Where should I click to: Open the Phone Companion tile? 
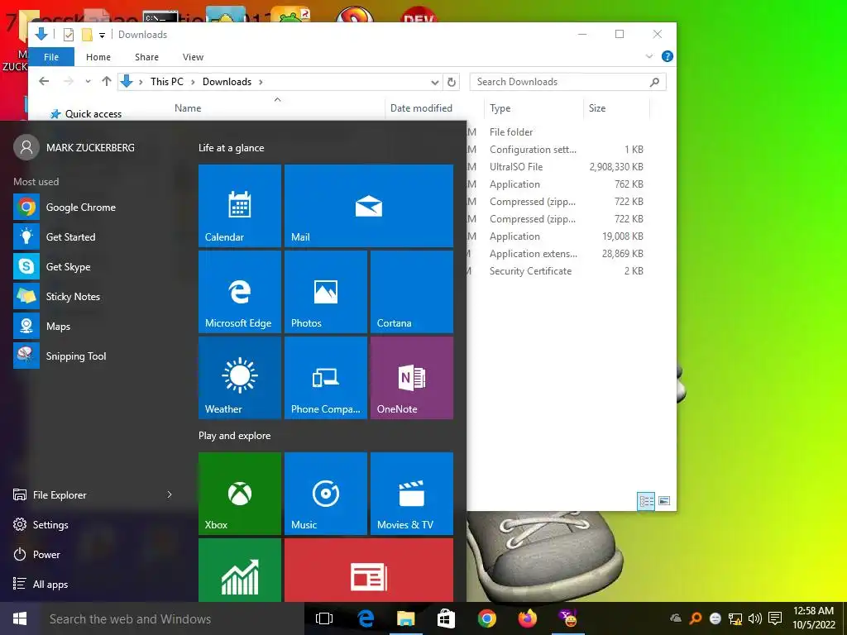[x=326, y=377]
